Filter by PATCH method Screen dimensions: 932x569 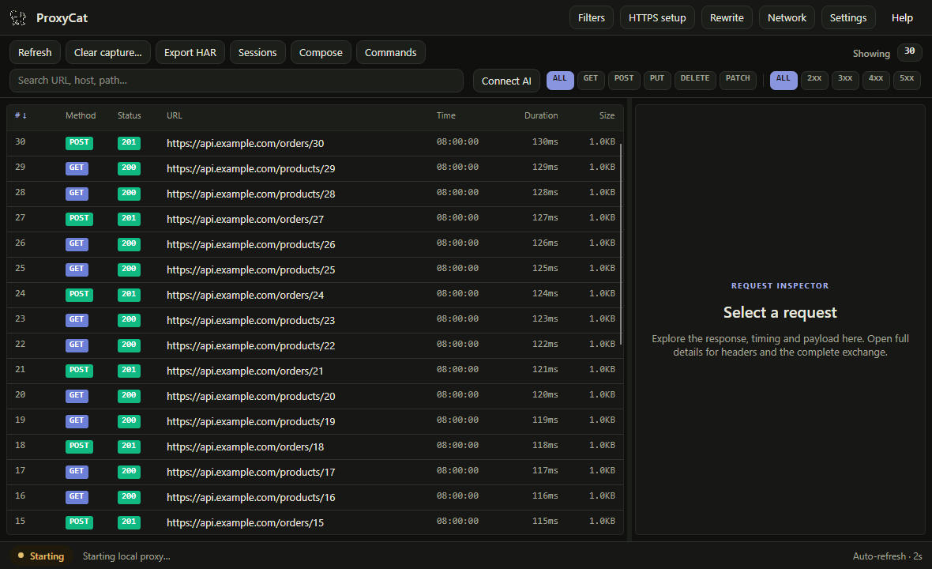click(x=738, y=81)
